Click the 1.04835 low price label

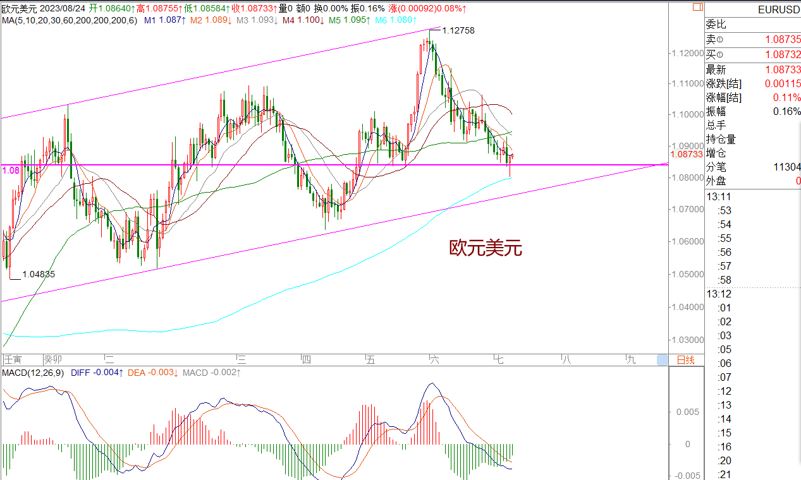(39, 275)
